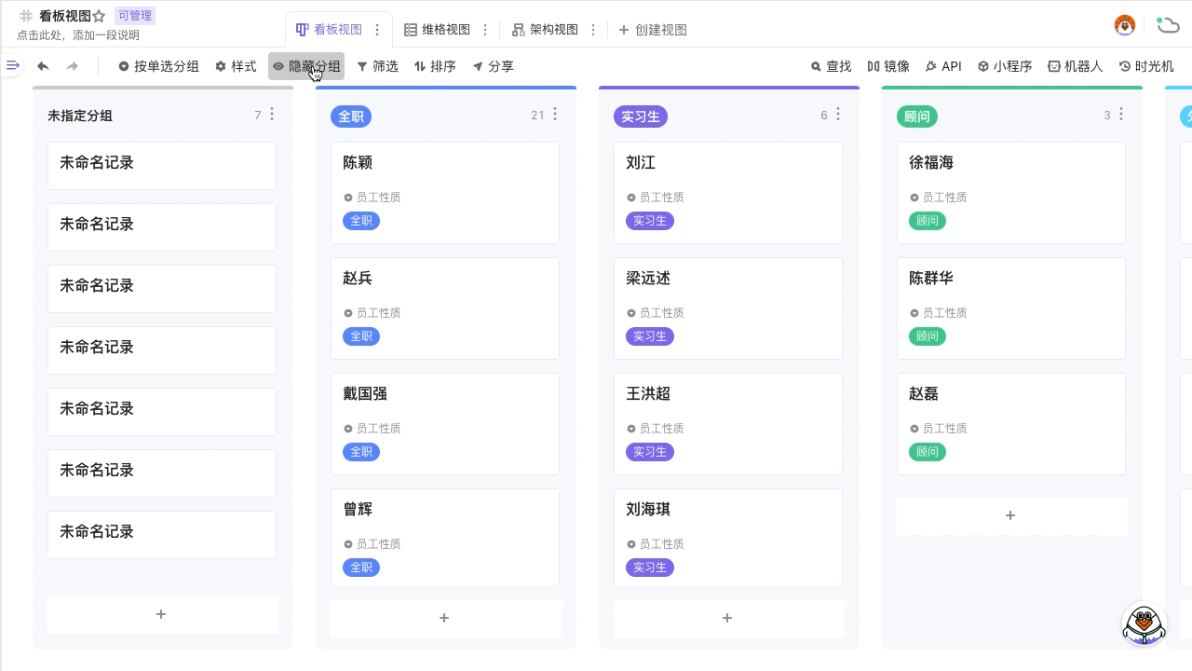Open the 小程序 widget panel
Screen dimensions: 1192x671
tap(1005, 66)
